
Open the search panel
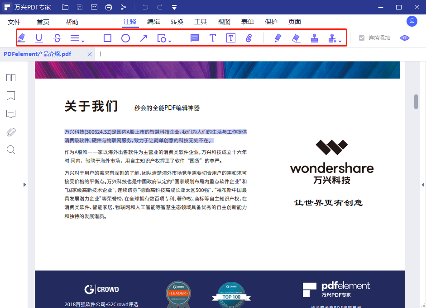tap(10, 149)
